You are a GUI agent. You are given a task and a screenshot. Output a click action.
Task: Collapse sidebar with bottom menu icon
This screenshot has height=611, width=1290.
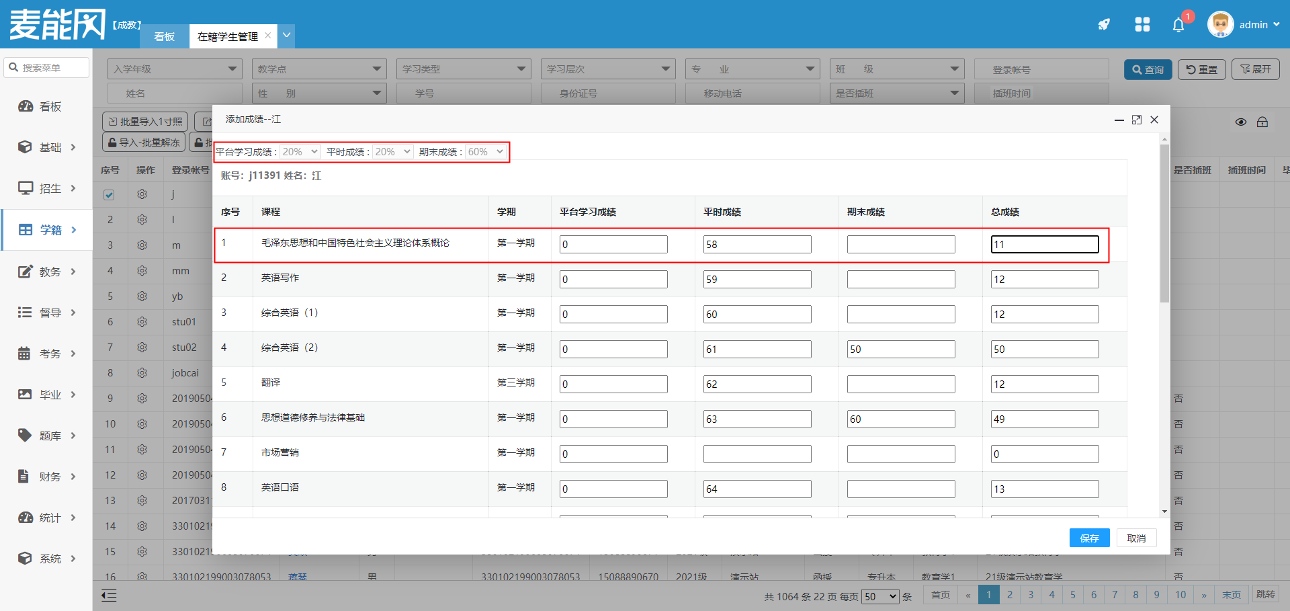[x=109, y=596]
